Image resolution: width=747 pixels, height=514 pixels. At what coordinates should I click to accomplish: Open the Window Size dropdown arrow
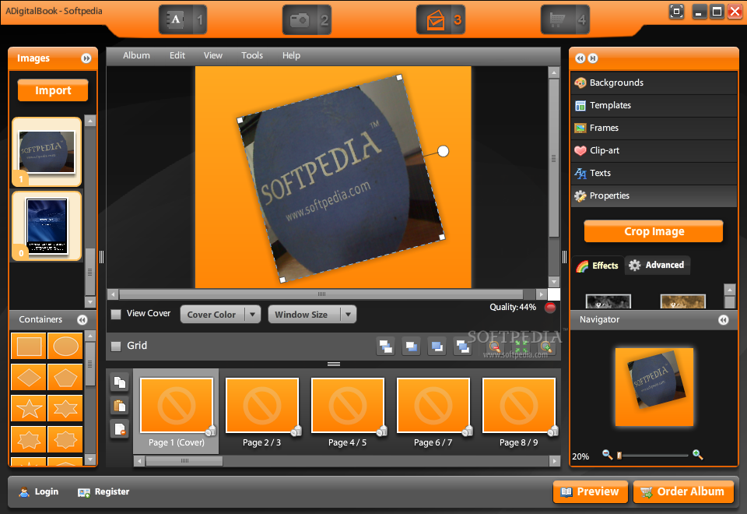[349, 314]
